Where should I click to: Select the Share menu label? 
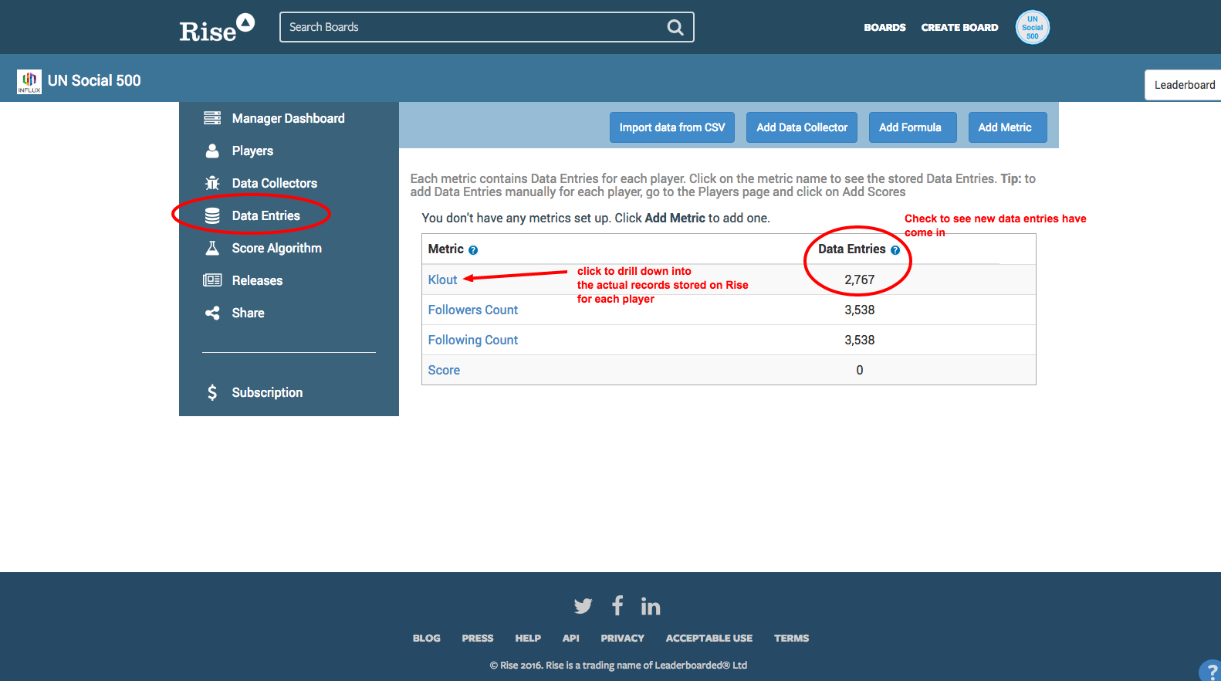248,313
